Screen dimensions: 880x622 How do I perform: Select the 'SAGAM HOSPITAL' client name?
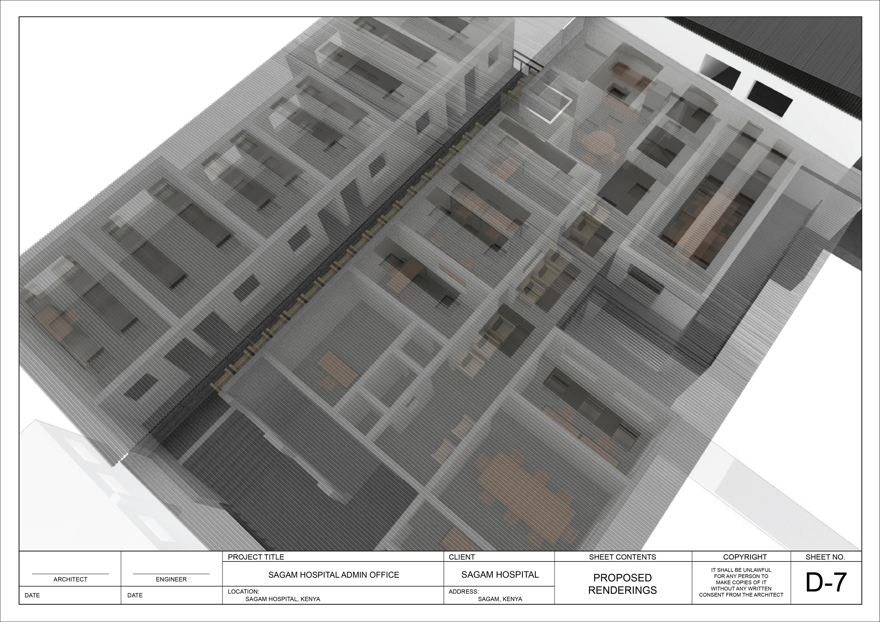tap(500, 575)
